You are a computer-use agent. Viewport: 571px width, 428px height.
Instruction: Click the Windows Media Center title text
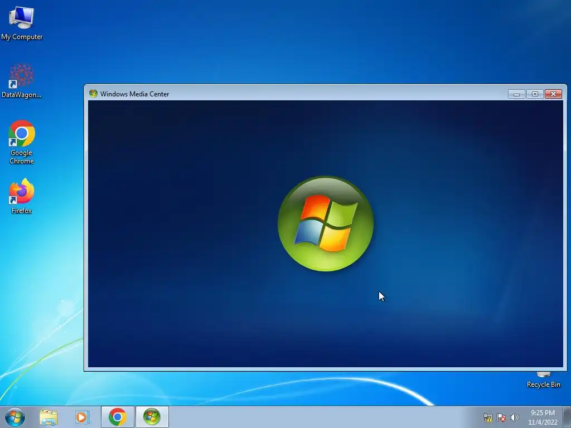(x=134, y=94)
